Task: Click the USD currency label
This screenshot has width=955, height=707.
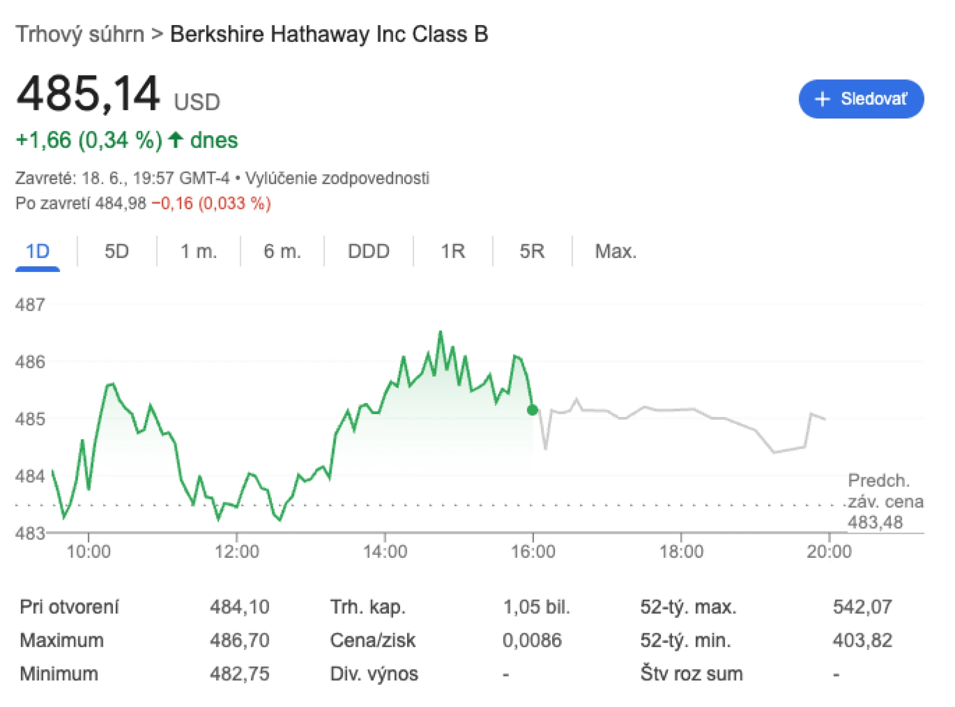Action: 197,102
